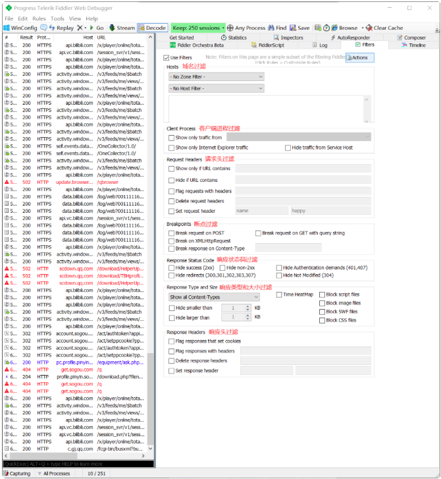Open Find sessions with the binoculars
Screen dimensions: 441x479
click(x=277, y=28)
